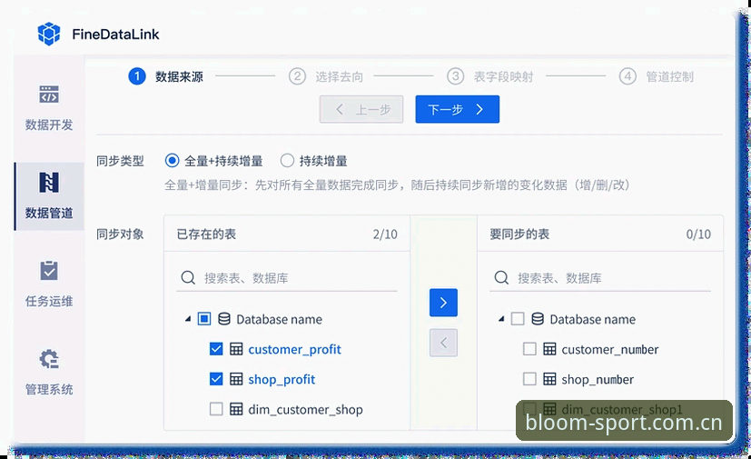Image resolution: width=751 pixels, height=459 pixels.
Task: Go to step 3 表字段映射
Action: point(490,76)
